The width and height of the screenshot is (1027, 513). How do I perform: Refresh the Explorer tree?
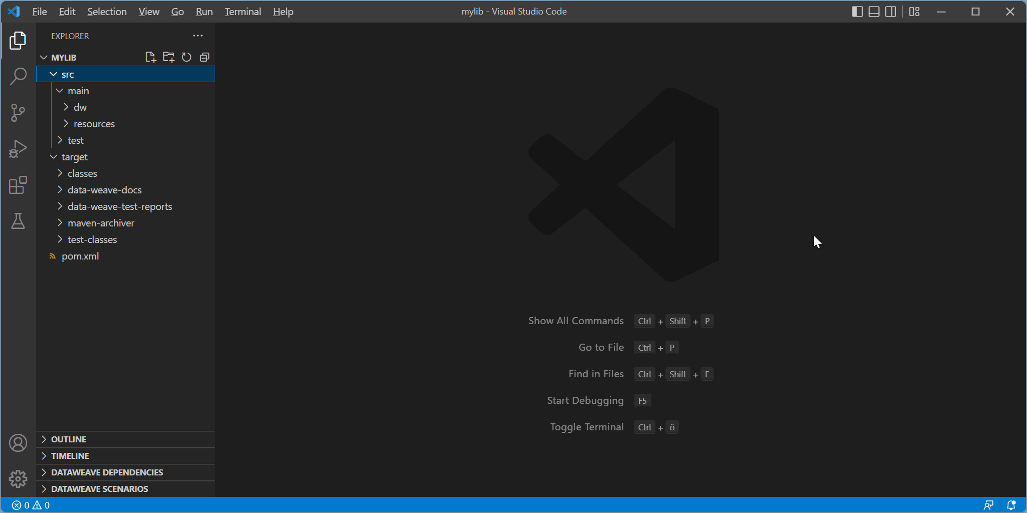click(187, 57)
